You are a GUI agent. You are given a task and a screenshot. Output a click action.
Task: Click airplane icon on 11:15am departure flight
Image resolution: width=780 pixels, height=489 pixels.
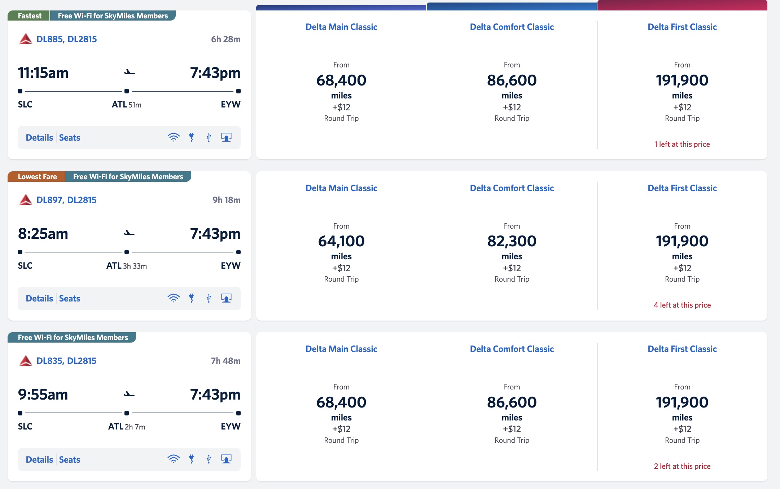[130, 72]
